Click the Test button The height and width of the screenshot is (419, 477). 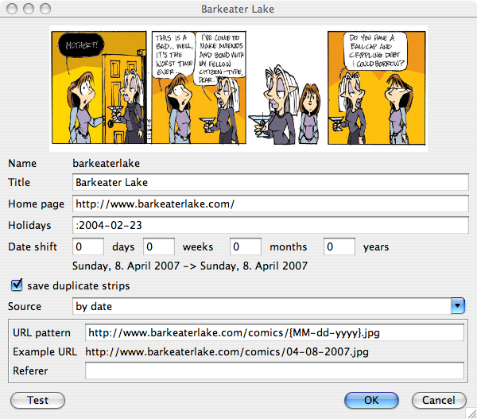[x=37, y=400]
